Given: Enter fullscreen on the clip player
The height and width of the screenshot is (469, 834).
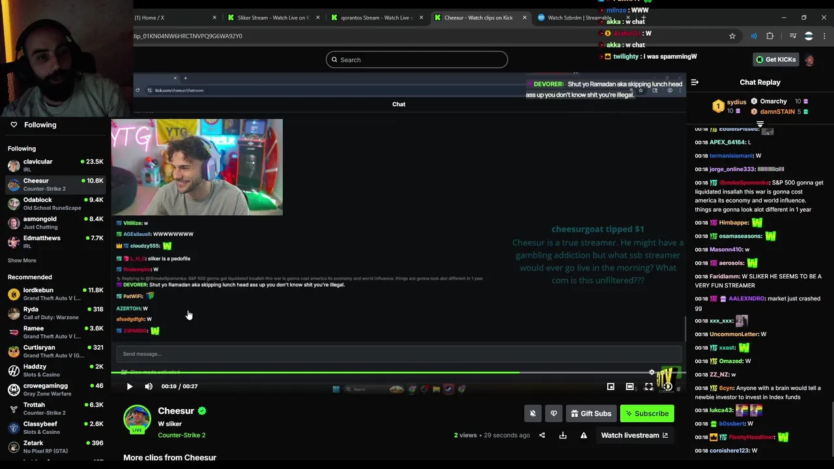Looking at the screenshot, I should tap(649, 386).
